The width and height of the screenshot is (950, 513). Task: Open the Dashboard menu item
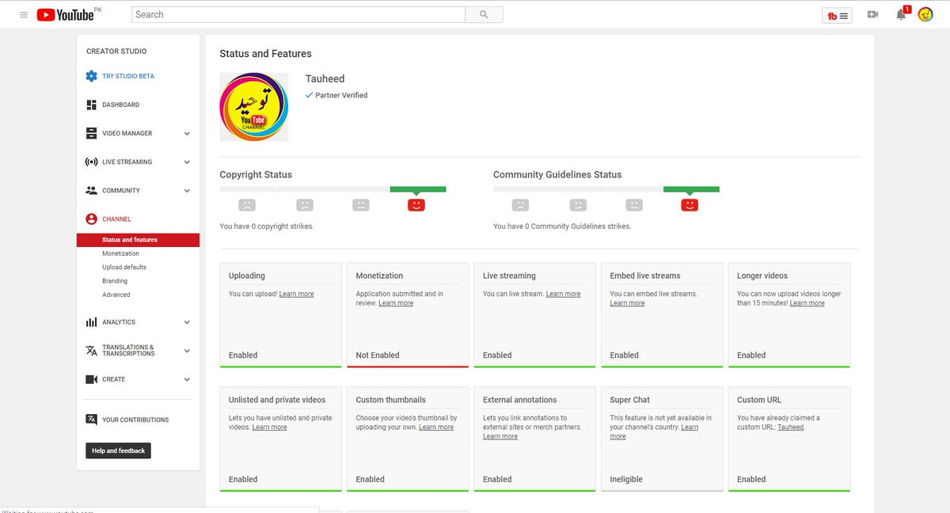click(x=120, y=104)
